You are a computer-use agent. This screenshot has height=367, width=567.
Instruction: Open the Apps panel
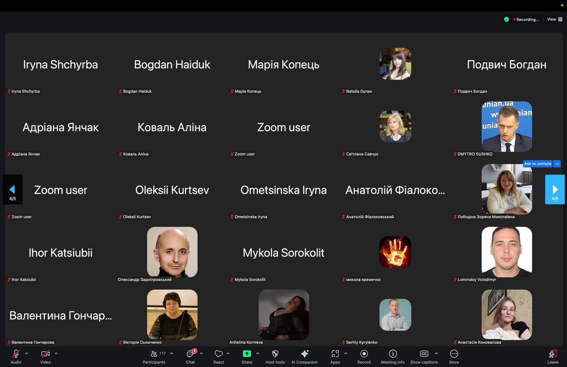335,356
